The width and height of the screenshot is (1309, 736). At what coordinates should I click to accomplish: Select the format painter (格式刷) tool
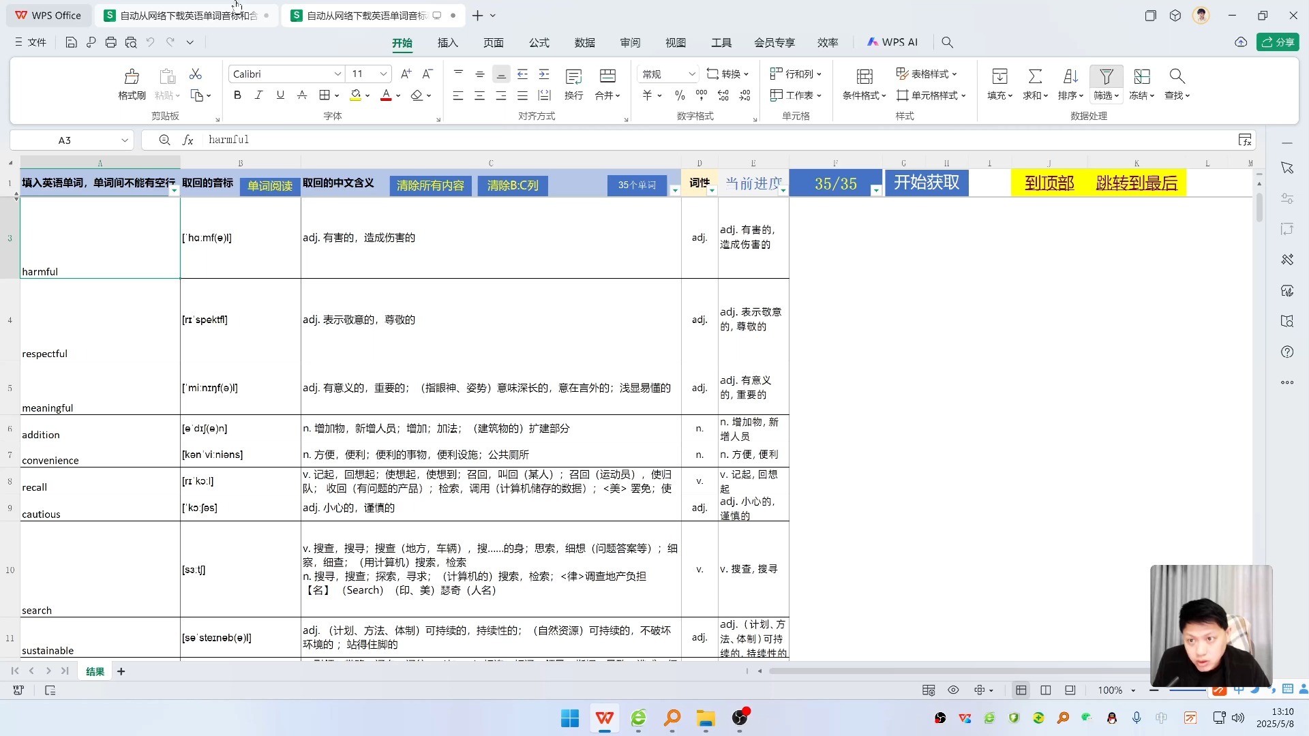tap(131, 83)
